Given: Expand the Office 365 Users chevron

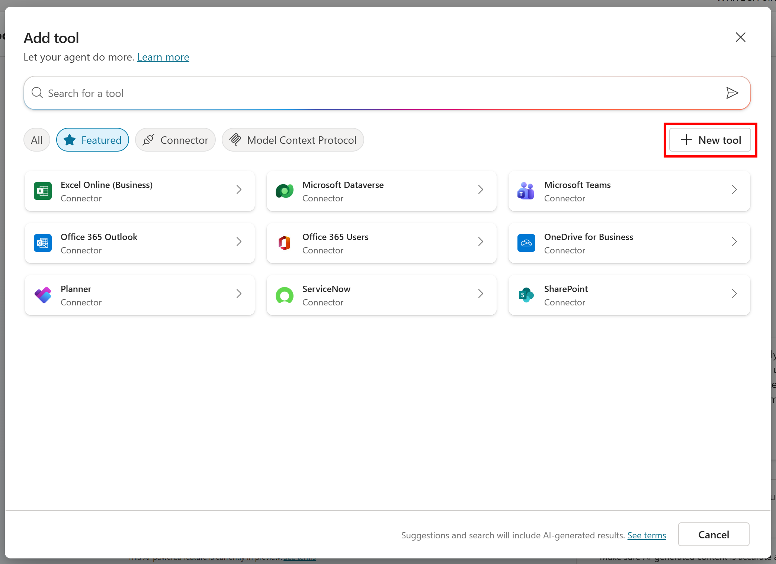Looking at the screenshot, I should [480, 242].
